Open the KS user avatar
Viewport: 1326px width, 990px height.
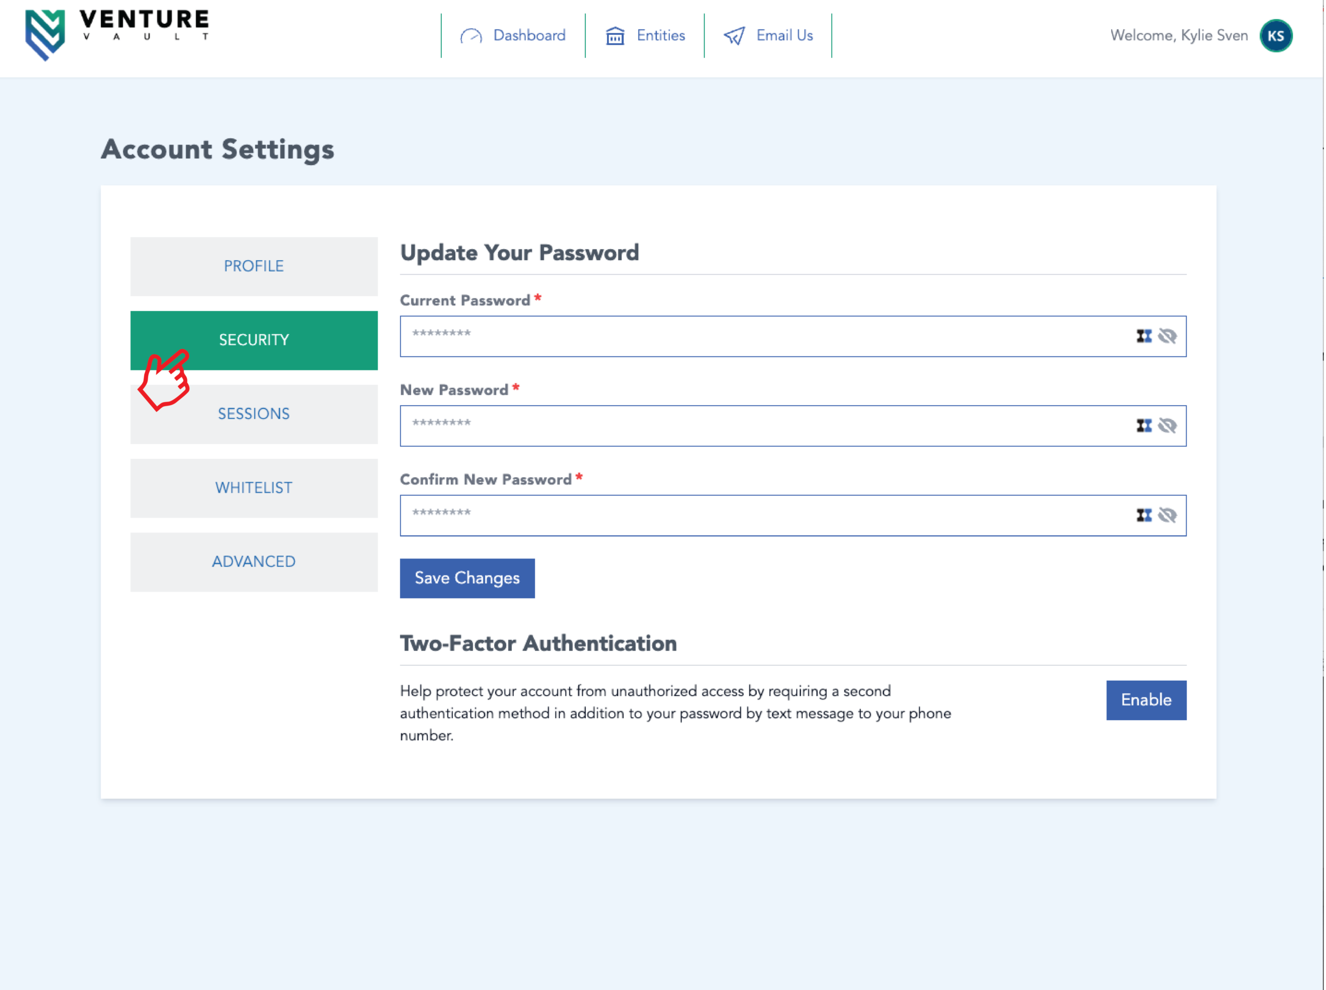tap(1276, 36)
